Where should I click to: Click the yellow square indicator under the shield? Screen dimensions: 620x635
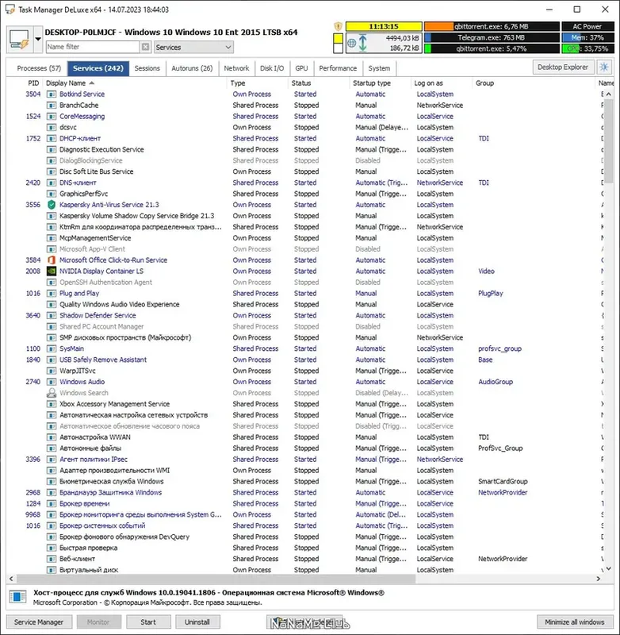[338, 38]
